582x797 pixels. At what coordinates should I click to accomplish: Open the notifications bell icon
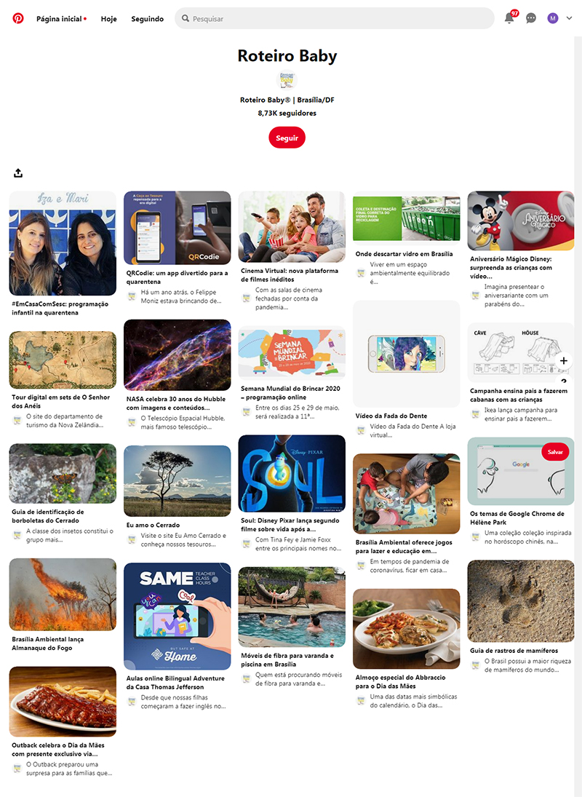tap(509, 18)
